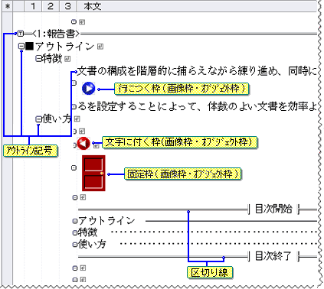
Task: Click the T outline symbol beside <1:報告書>
Action: [x=21, y=33]
